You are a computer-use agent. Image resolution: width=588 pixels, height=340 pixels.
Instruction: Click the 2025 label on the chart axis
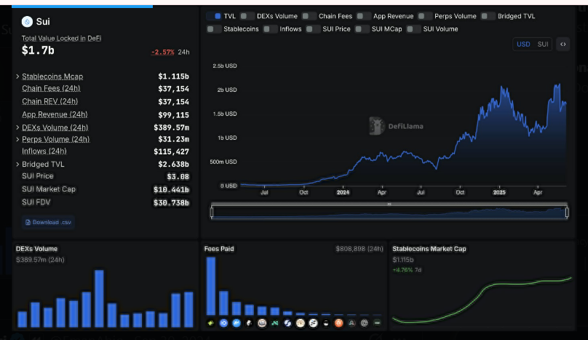point(499,192)
